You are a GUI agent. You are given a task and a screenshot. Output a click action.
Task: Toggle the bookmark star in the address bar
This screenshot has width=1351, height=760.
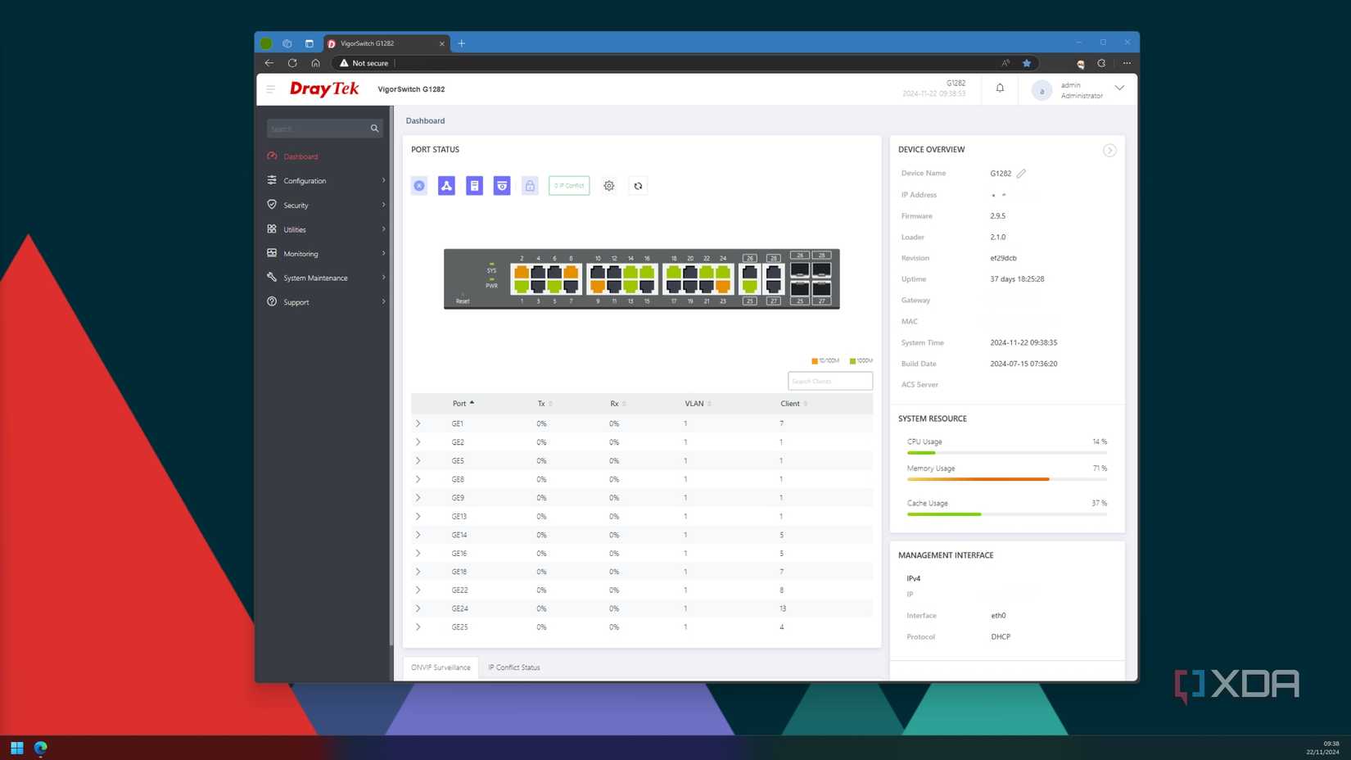tap(1026, 63)
